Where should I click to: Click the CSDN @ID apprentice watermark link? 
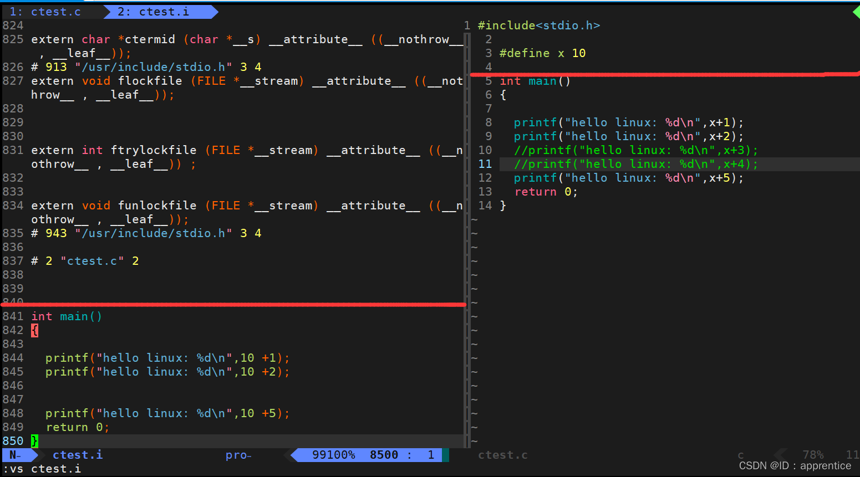[x=796, y=465]
